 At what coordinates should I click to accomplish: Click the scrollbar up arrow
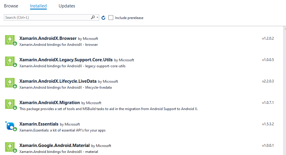285,28
